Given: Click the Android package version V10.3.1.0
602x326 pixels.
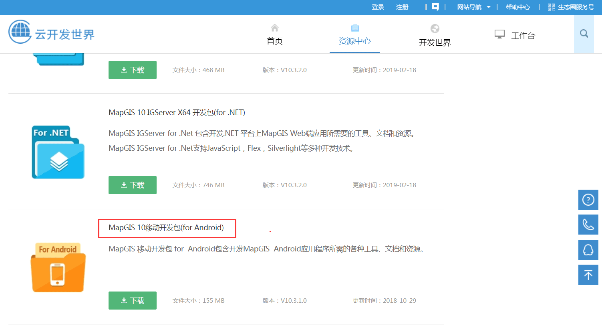Looking at the screenshot, I should point(284,301).
